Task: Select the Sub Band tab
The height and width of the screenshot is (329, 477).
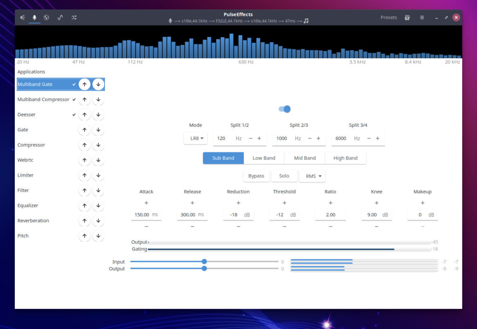Action: point(223,158)
